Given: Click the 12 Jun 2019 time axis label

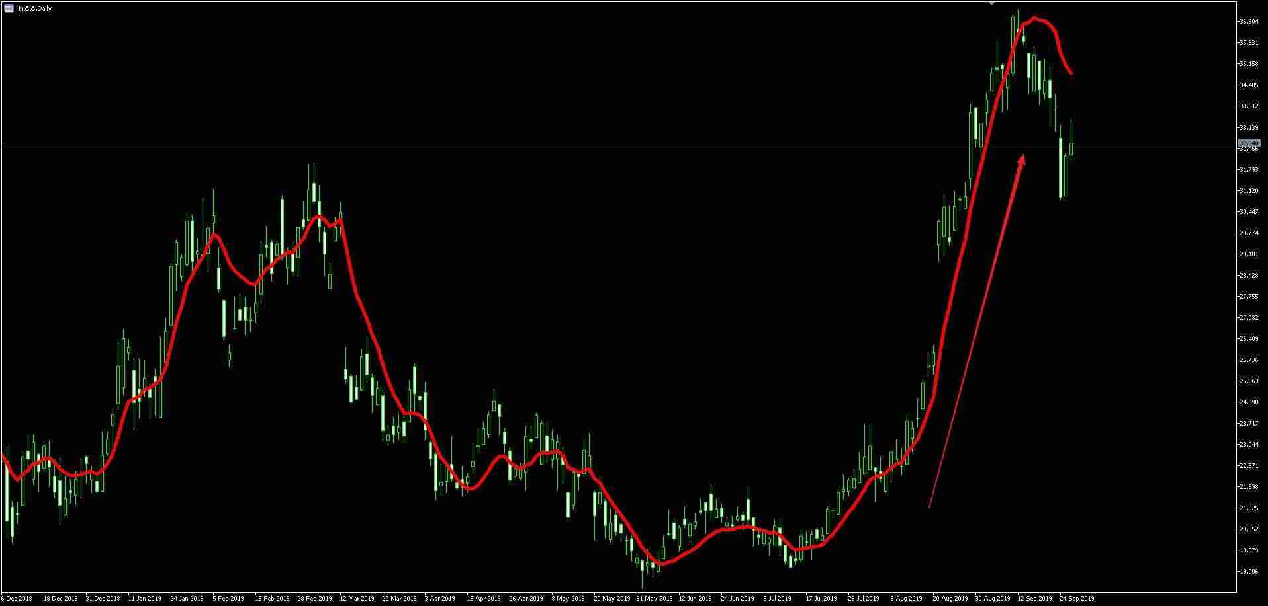Looking at the screenshot, I should pyautogui.click(x=696, y=599).
